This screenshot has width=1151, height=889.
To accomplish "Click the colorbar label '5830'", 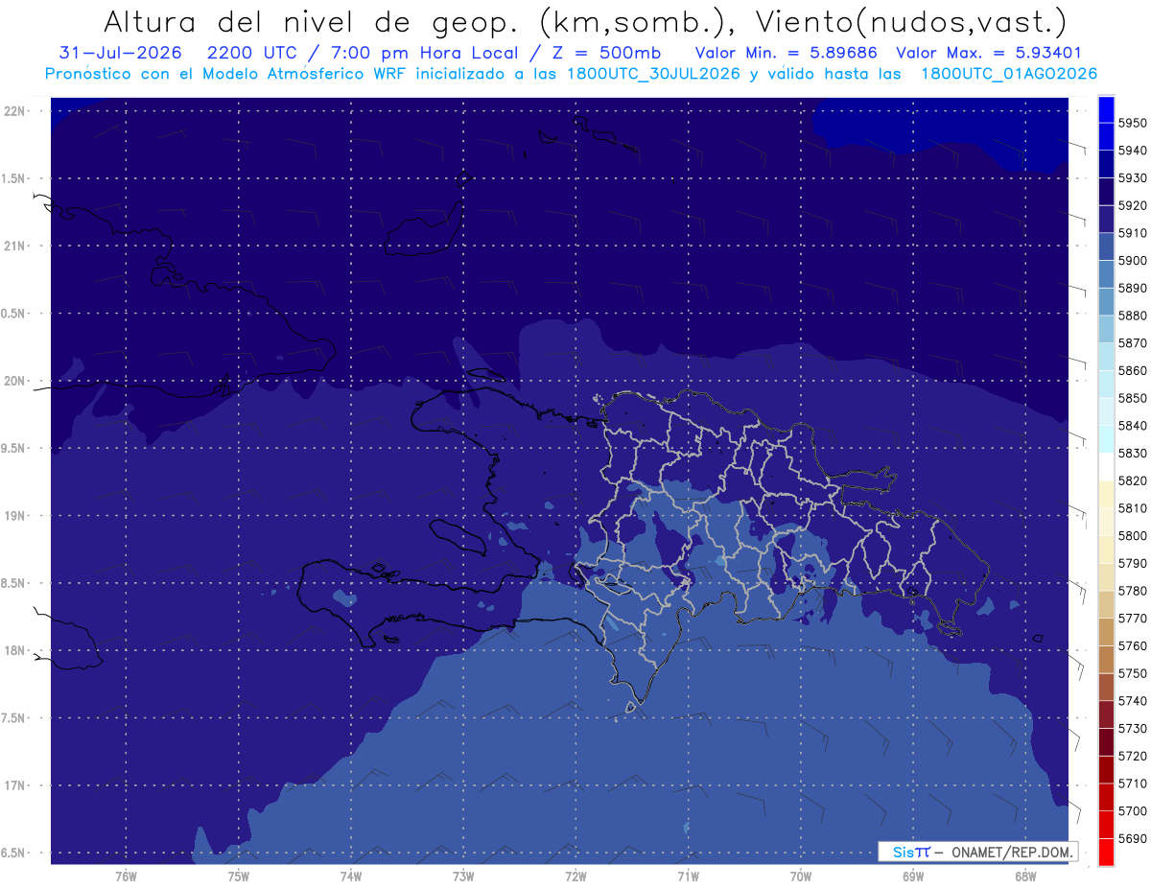I will point(1132,453).
